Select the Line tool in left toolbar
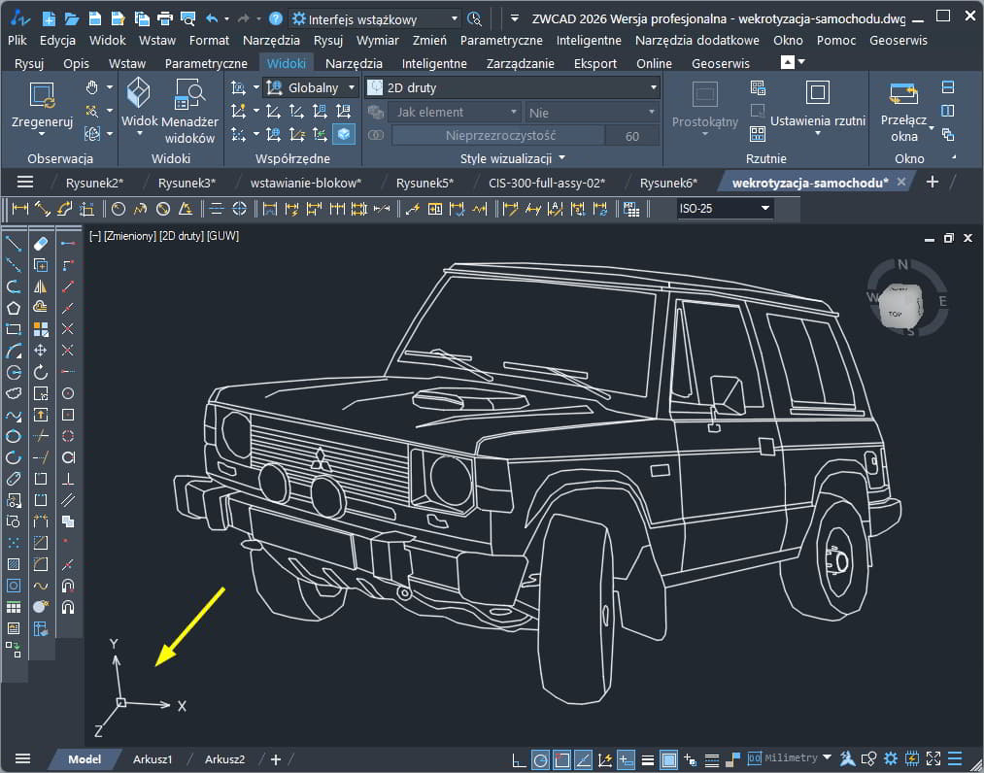This screenshot has width=984, height=773. 14,243
